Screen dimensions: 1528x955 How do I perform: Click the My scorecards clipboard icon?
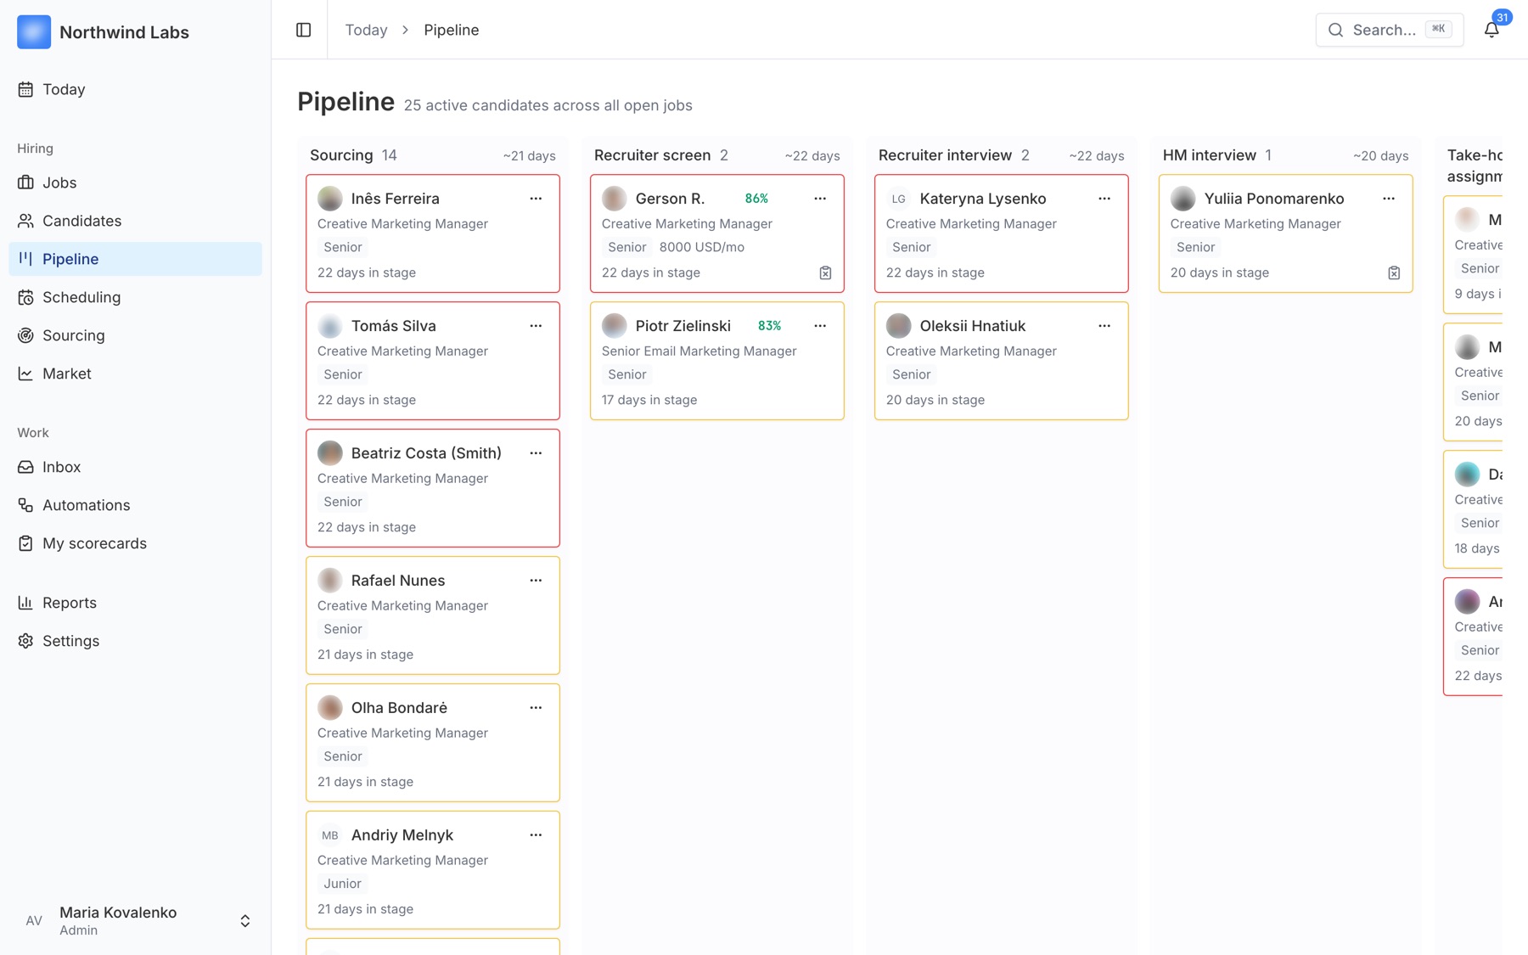tap(25, 543)
